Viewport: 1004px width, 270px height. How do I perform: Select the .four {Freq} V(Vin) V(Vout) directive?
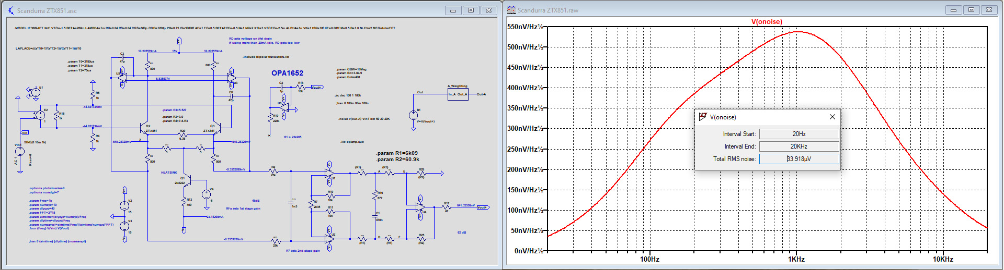49,228
